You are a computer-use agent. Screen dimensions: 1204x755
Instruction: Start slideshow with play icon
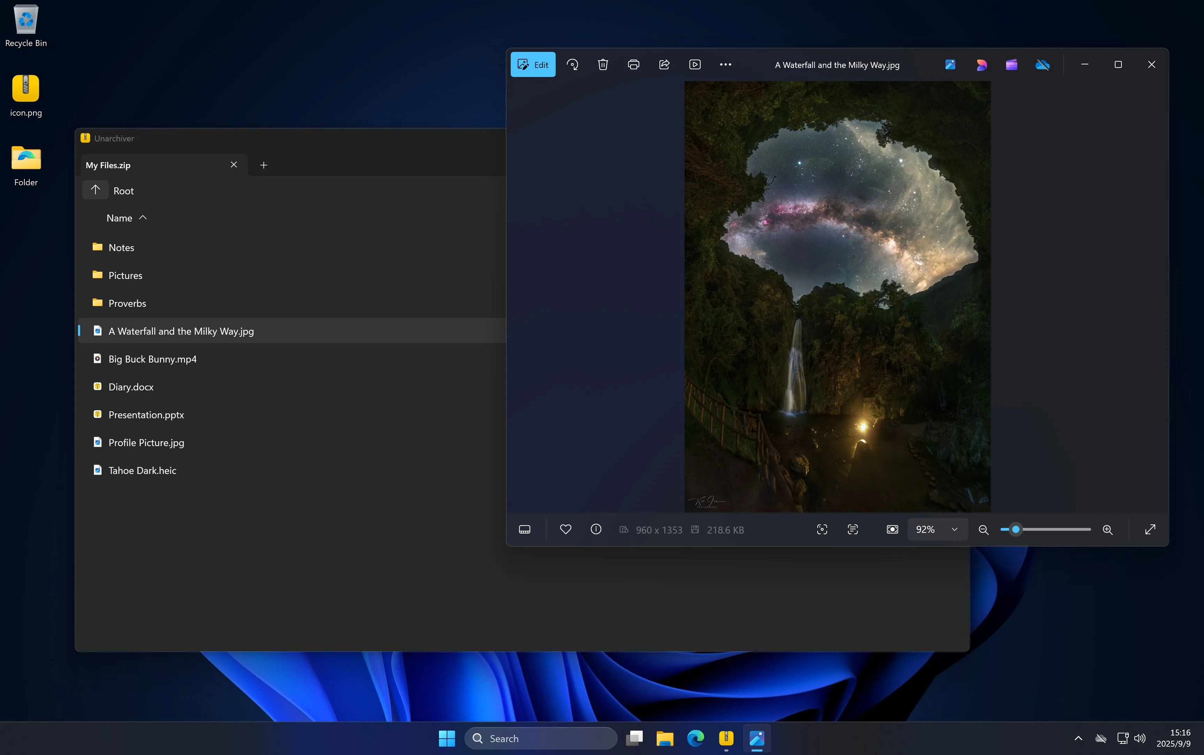pyautogui.click(x=695, y=64)
